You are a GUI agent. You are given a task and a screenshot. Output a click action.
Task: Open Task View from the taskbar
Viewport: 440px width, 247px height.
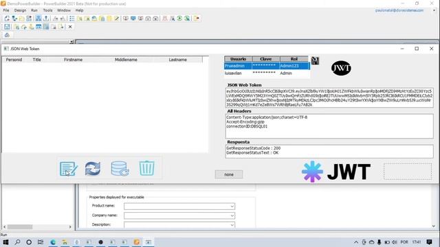[x=41, y=242]
